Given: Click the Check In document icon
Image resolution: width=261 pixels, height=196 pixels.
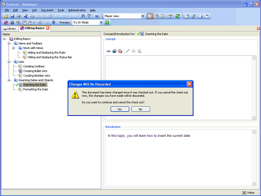Looking at the screenshot, I should pyautogui.click(x=187, y=16).
